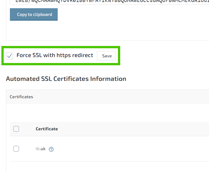Click the blurred domain prefix before .uk
This screenshot has width=209, height=172.
tap(38, 149)
